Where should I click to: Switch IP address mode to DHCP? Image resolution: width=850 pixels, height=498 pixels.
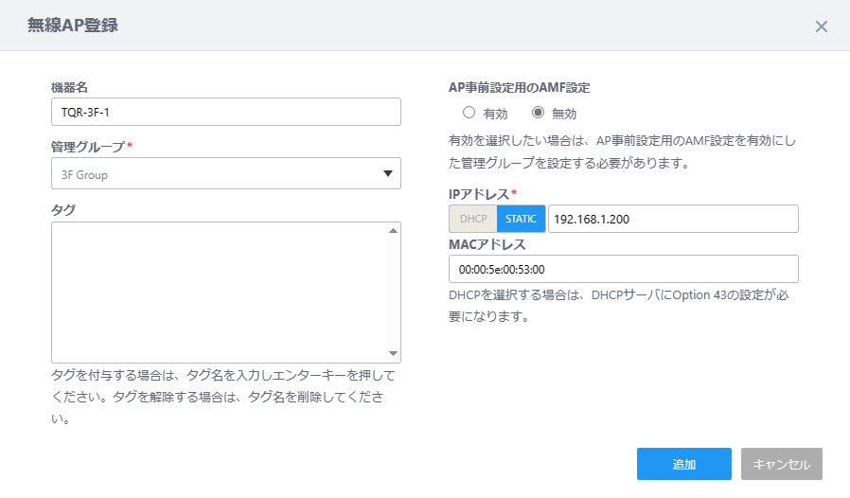(473, 219)
